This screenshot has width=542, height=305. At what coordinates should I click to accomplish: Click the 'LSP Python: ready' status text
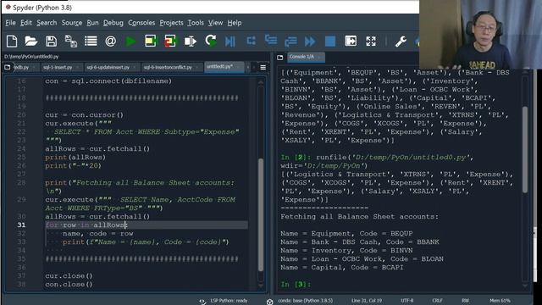(229, 301)
